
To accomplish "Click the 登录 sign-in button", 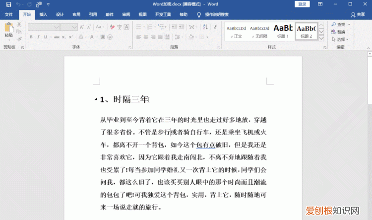I will point(302,4).
